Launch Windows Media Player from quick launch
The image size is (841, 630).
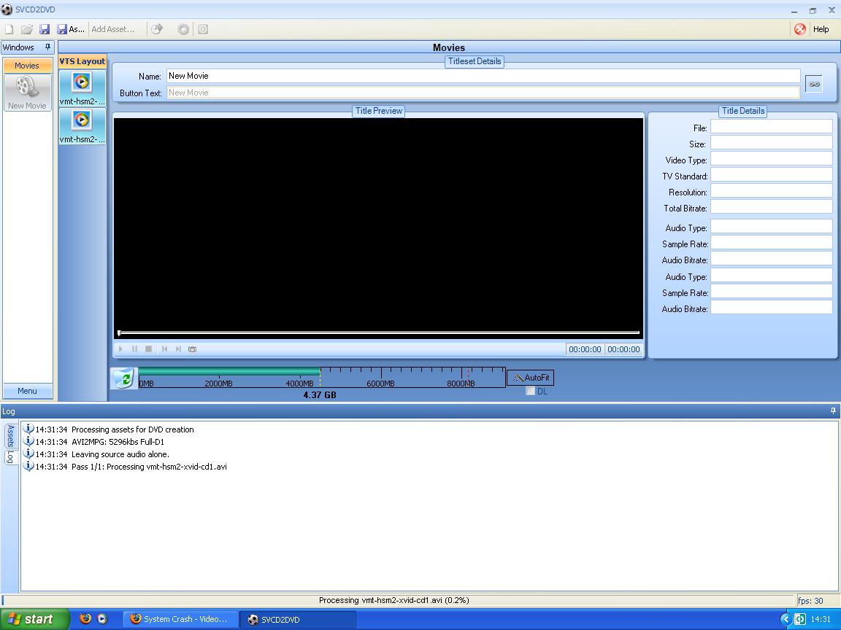point(102,619)
